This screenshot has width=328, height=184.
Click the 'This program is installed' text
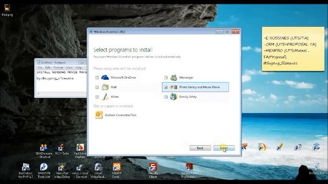[113, 106]
